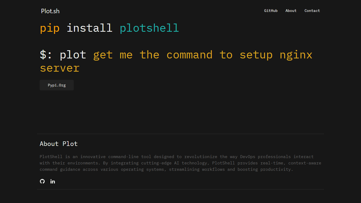Image resolution: width=361 pixels, height=203 pixels.
Task: Click the PlotShell description paragraph
Action: (181, 163)
